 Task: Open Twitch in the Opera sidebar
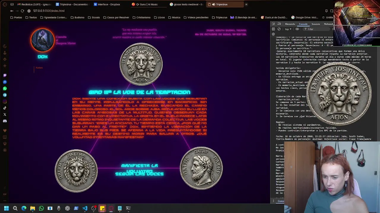tap(5, 75)
